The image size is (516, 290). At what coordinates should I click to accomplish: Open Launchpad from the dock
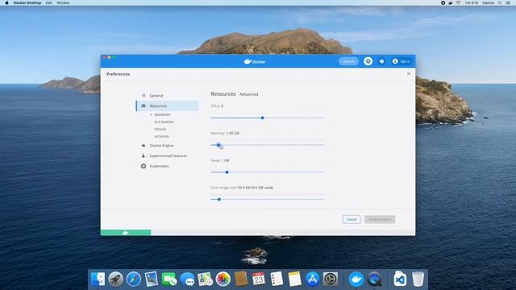115,280
